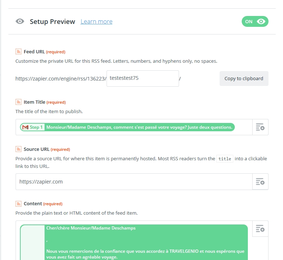The image size is (283, 260).
Task: Click the Item Title field label
Action: pos(35,102)
